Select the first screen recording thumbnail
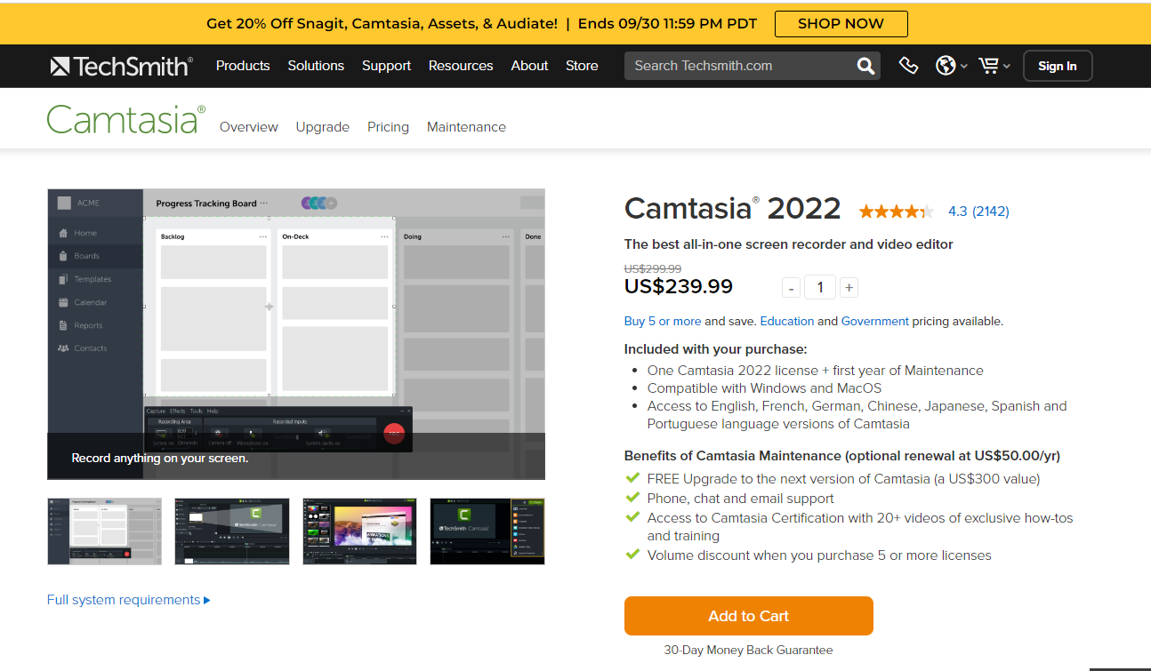Image resolution: width=1151 pixels, height=671 pixels. (x=105, y=531)
